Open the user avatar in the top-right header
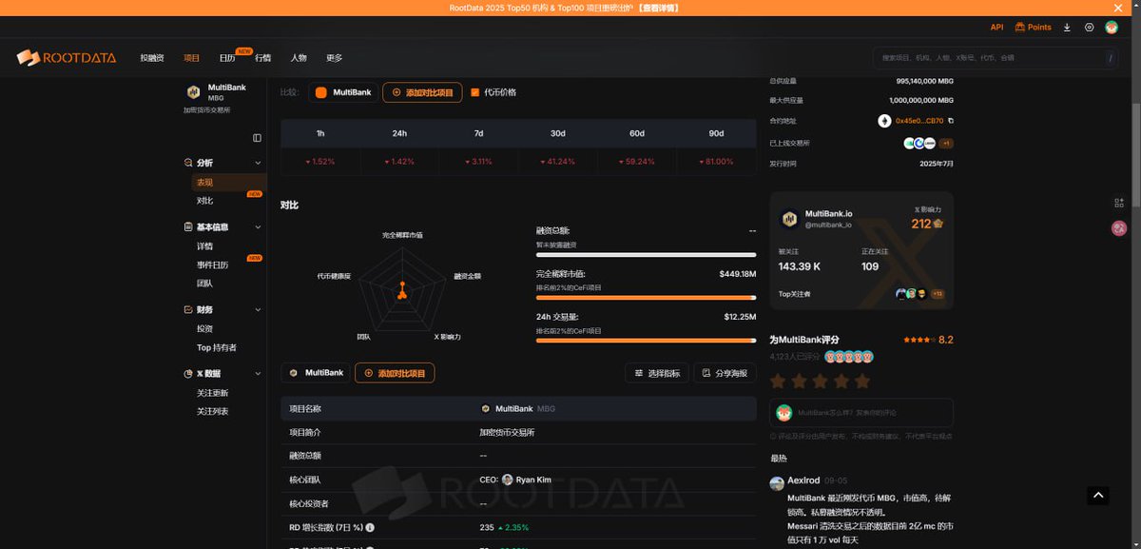1141x549 pixels. (1112, 28)
